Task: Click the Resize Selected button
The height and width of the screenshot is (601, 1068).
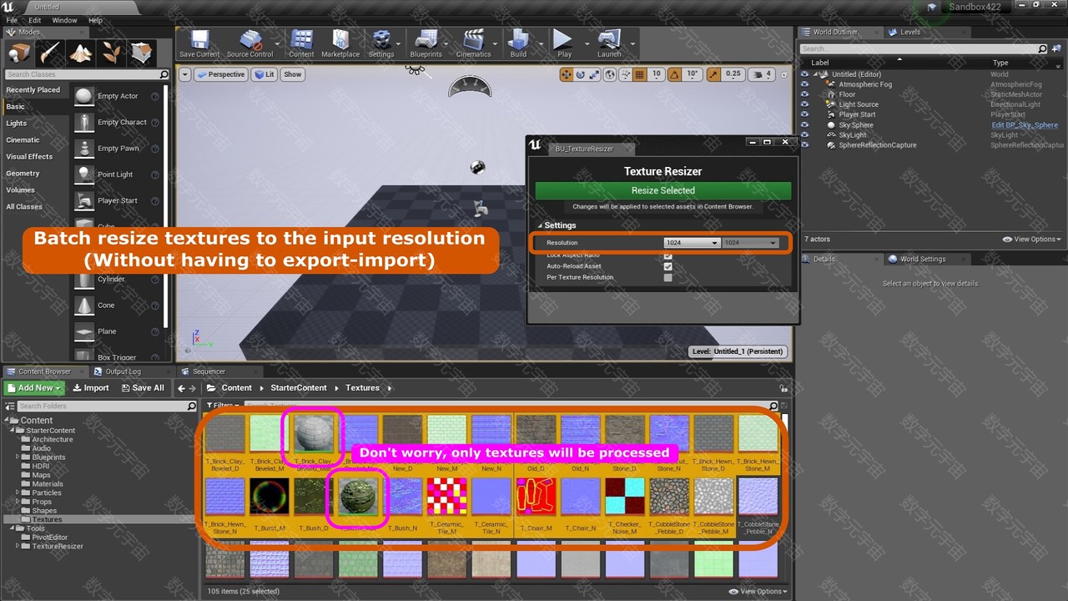Action: (663, 190)
